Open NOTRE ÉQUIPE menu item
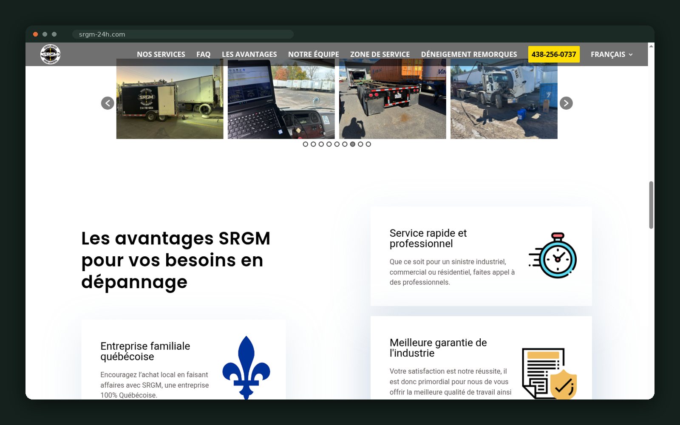Viewport: 680px width, 425px height. tap(314, 54)
